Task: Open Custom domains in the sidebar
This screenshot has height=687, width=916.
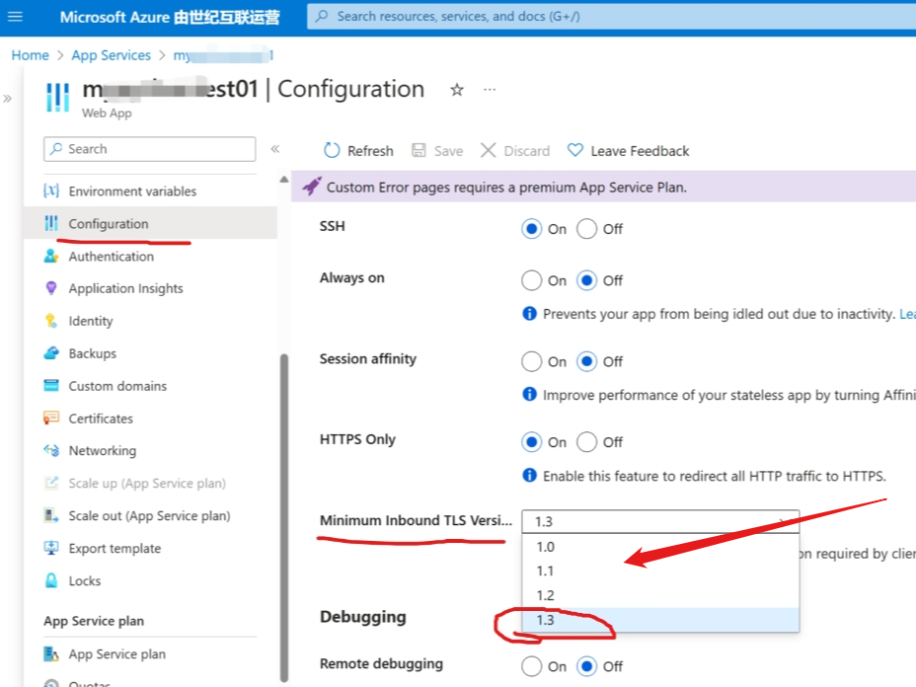Action: point(117,386)
